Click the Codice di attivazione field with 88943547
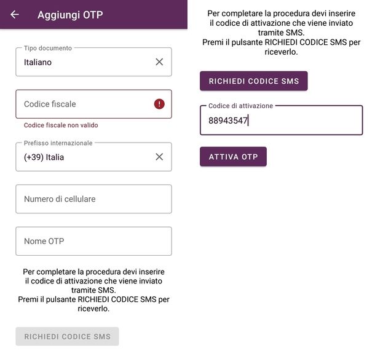375x356 pixels. [x=282, y=121]
